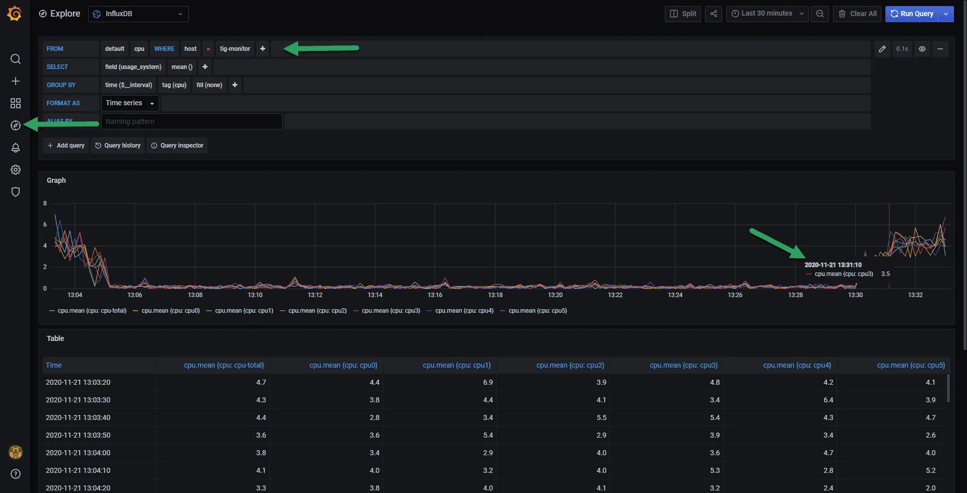Viewport: 967px width, 493px height.
Task: Open Last 30 minutes time picker
Action: click(x=768, y=14)
